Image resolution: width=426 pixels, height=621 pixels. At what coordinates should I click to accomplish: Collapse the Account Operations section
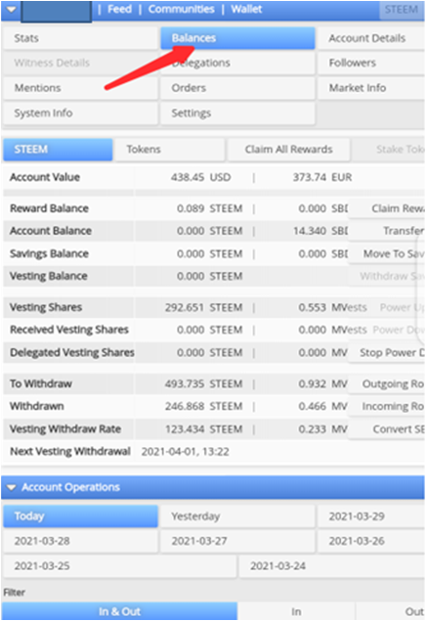11,487
